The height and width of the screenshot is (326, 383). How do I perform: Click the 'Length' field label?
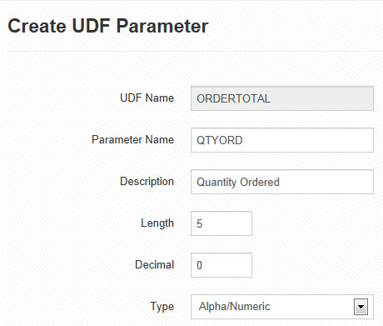tap(157, 223)
